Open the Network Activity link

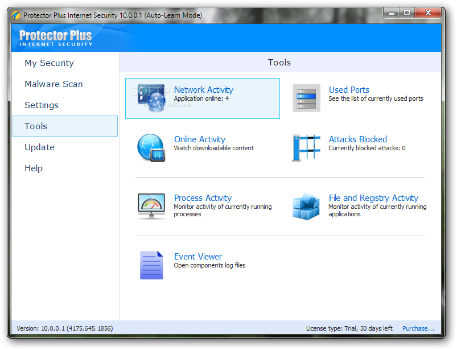click(x=204, y=90)
